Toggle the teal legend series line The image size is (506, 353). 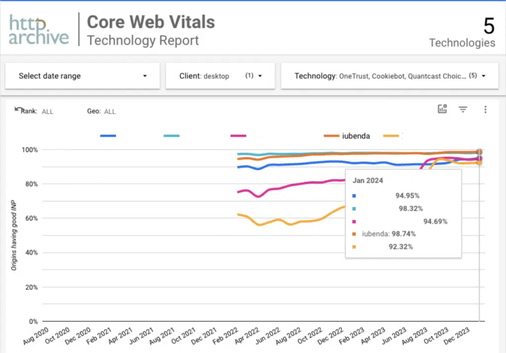click(x=171, y=136)
